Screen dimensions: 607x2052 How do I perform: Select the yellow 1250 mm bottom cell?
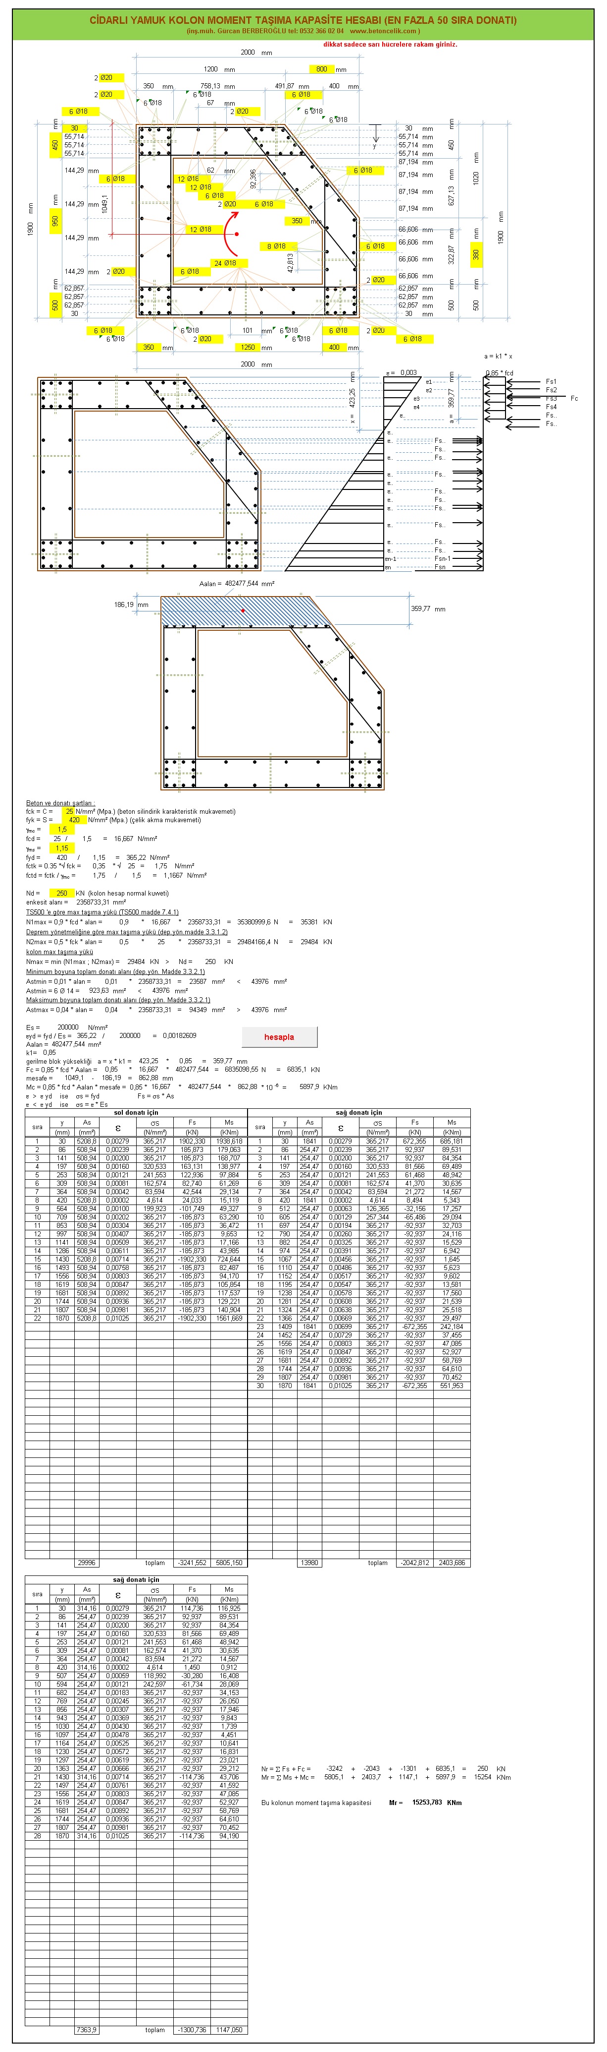pos(248,347)
